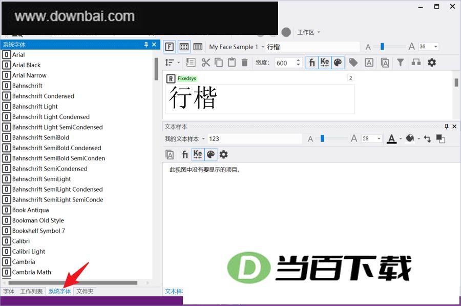
Task: Pin the 文本样本 panel
Action: click(x=446, y=127)
